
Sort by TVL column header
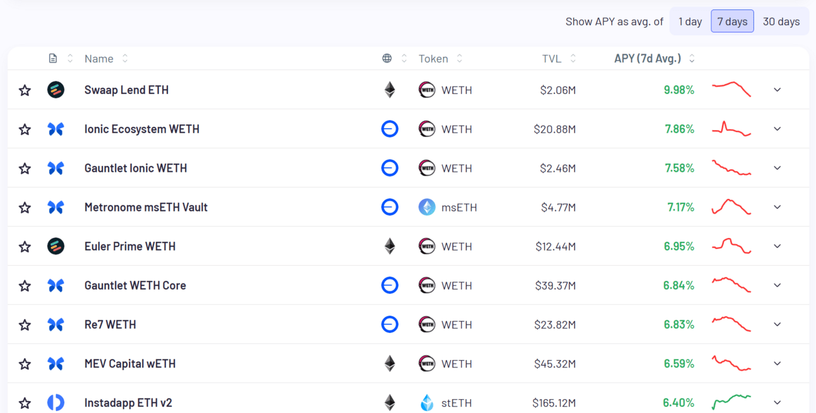tap(559, 59)
